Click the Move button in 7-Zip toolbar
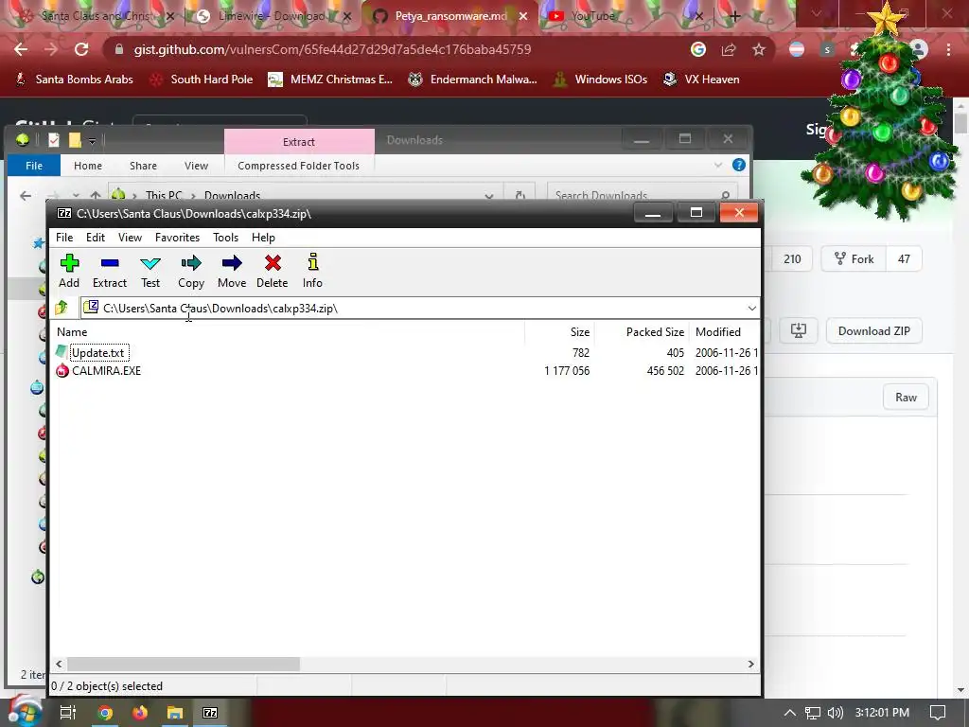969x727 pixels. (x=232, y=271)
